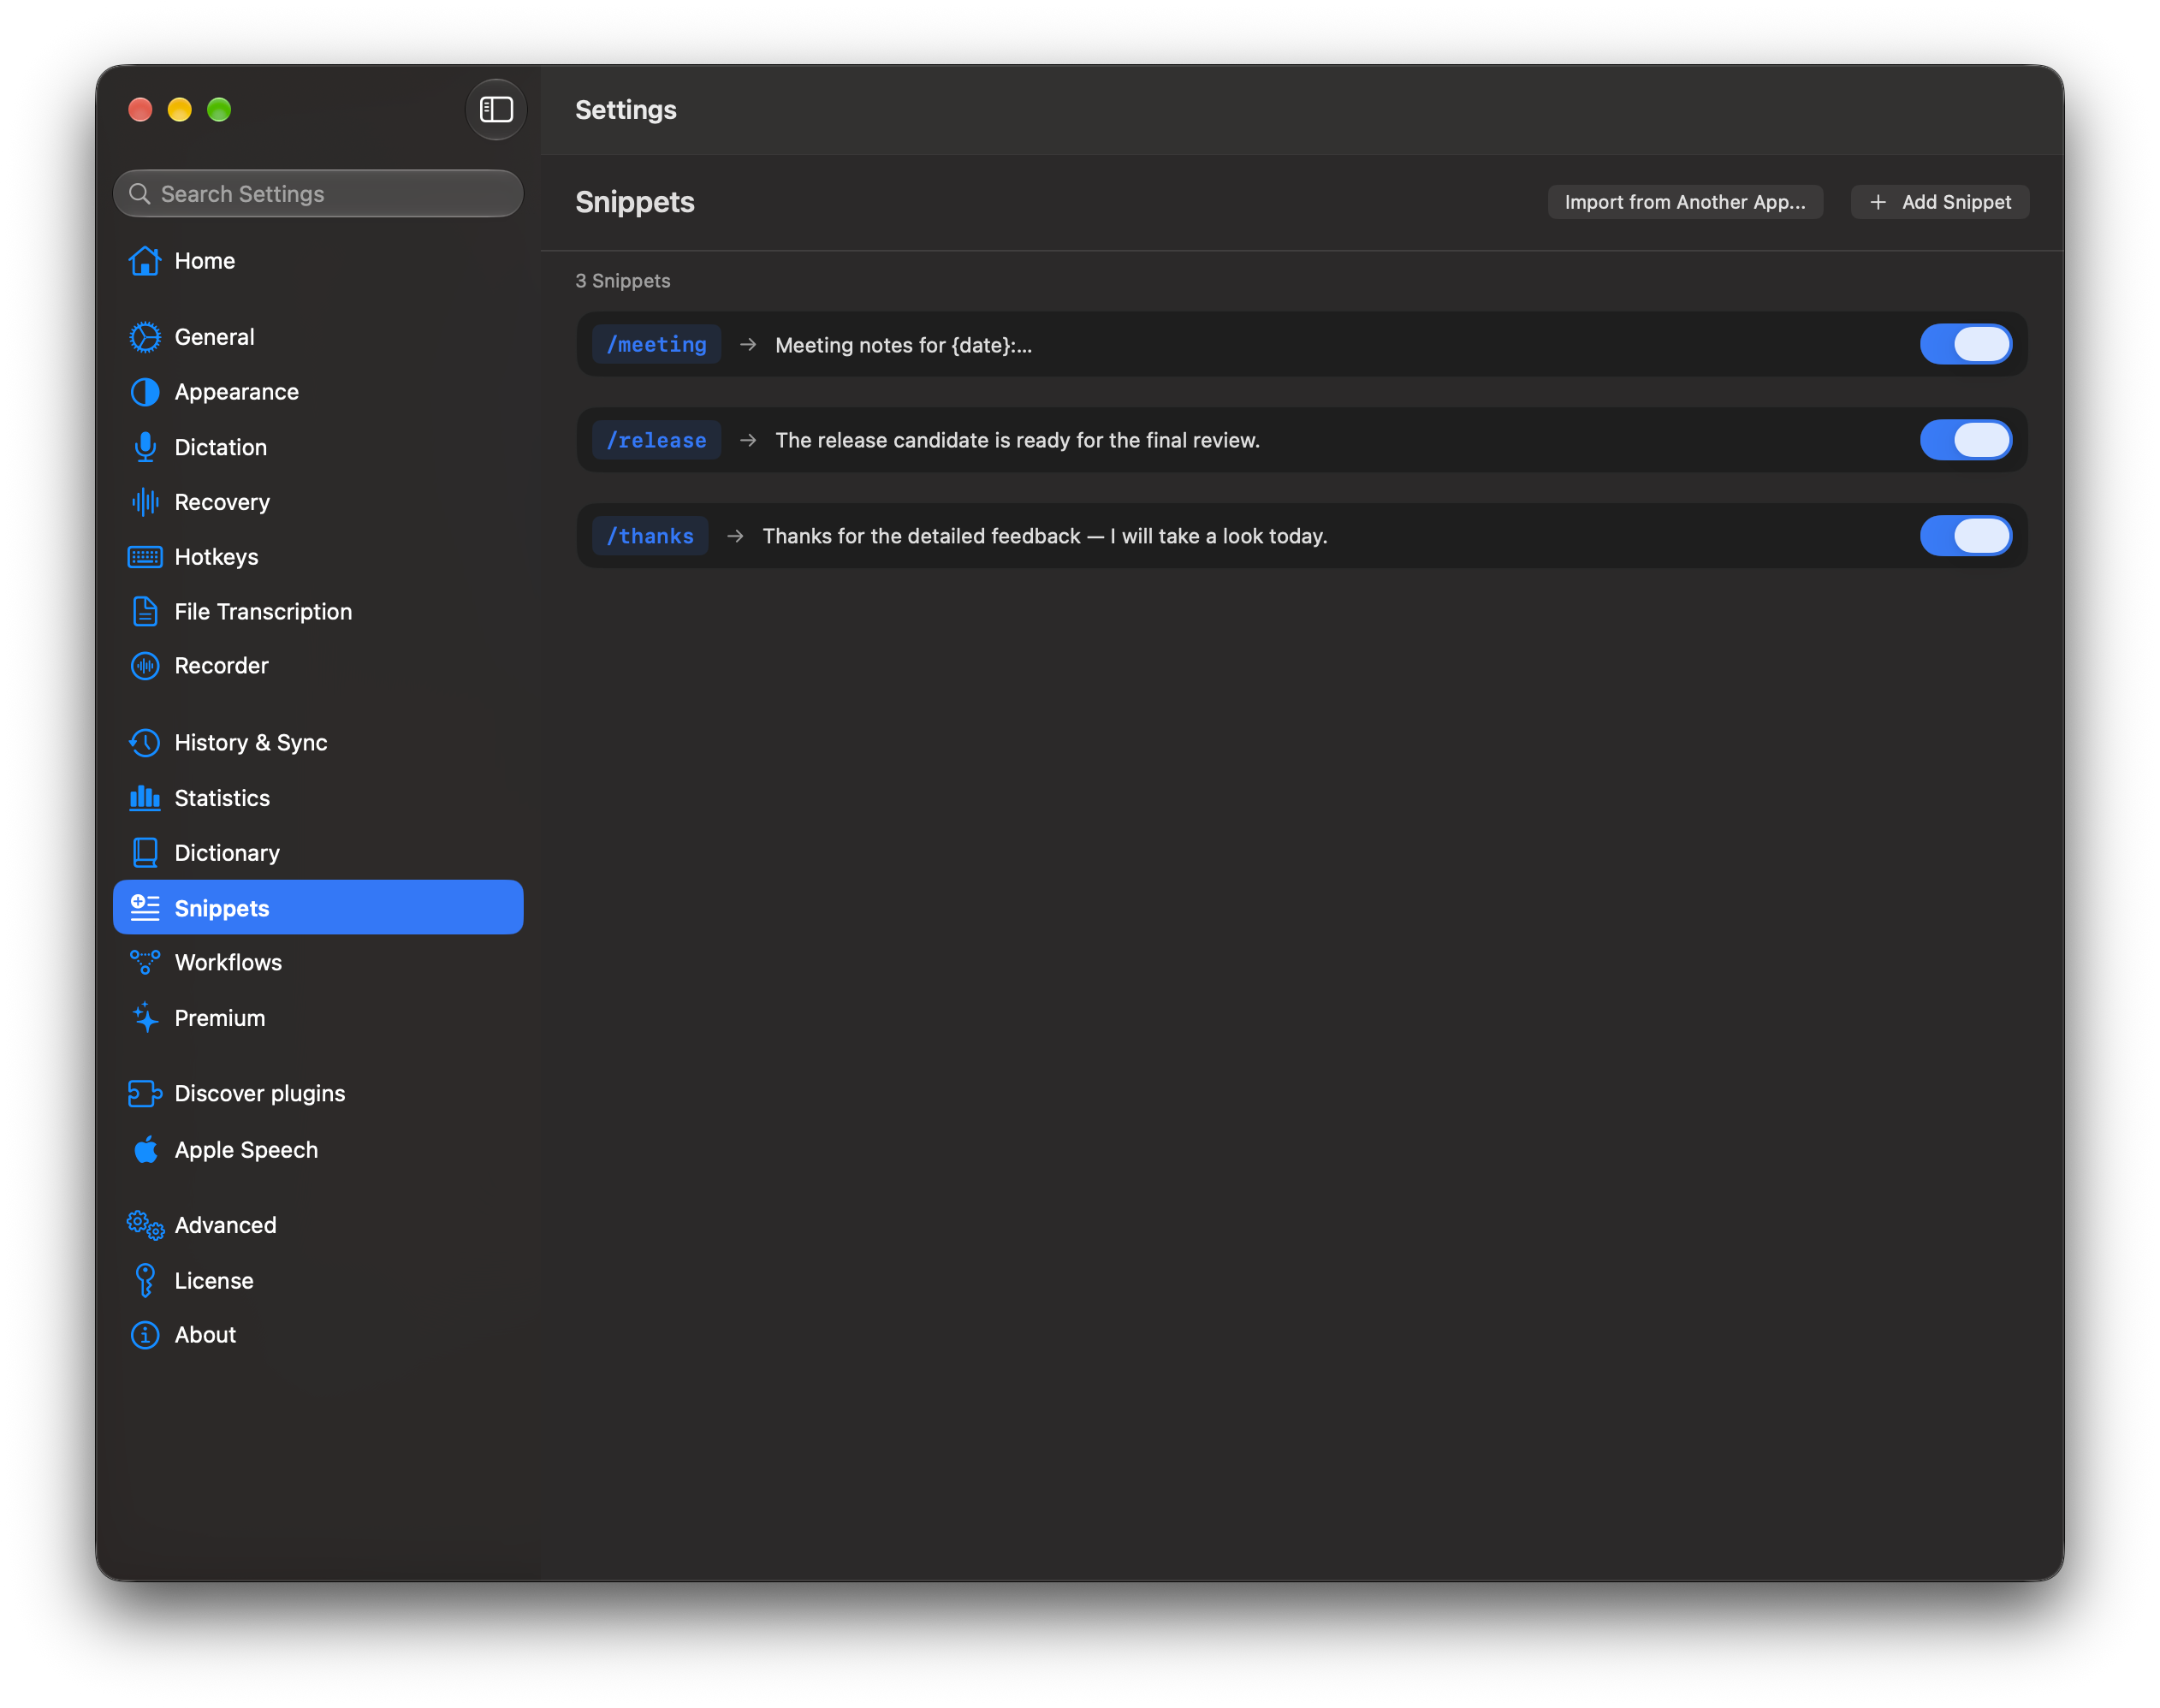Open the 'Thanks for the detailed feedback' text
Image resolution: width=2160 pixels, height=1708 pixels.
pos(1045,536)
